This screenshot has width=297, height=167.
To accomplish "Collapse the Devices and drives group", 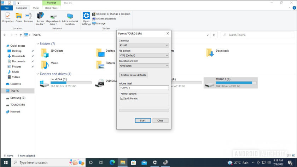I will click(x=38, y=74).
